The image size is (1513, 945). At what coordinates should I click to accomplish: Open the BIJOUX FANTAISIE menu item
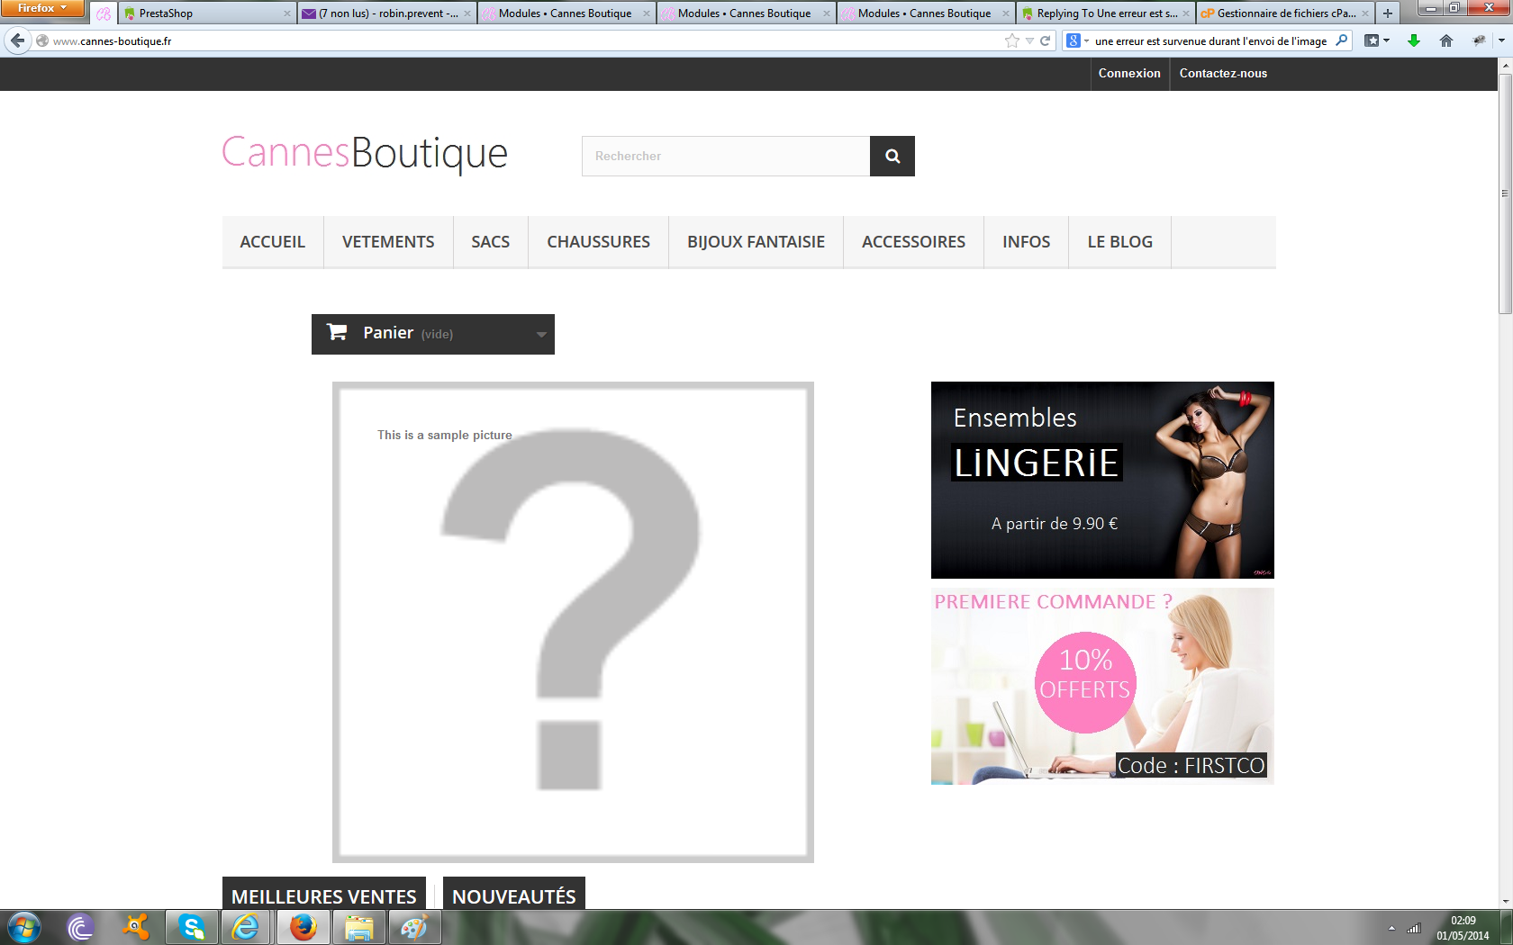click(756, 242)
